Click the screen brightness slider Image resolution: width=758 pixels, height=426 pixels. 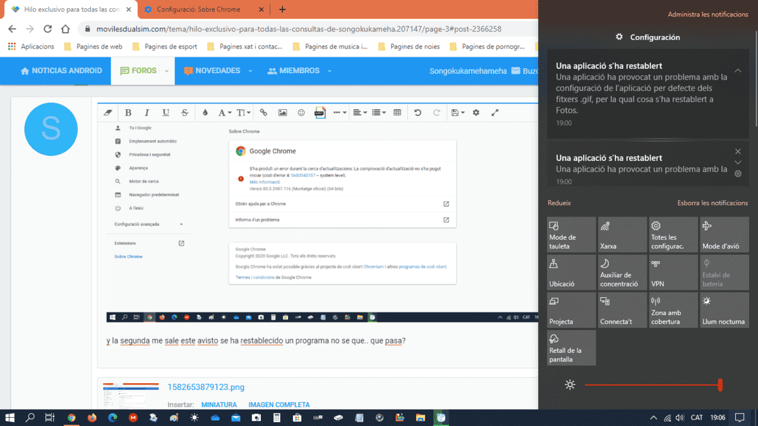[653, 384]
